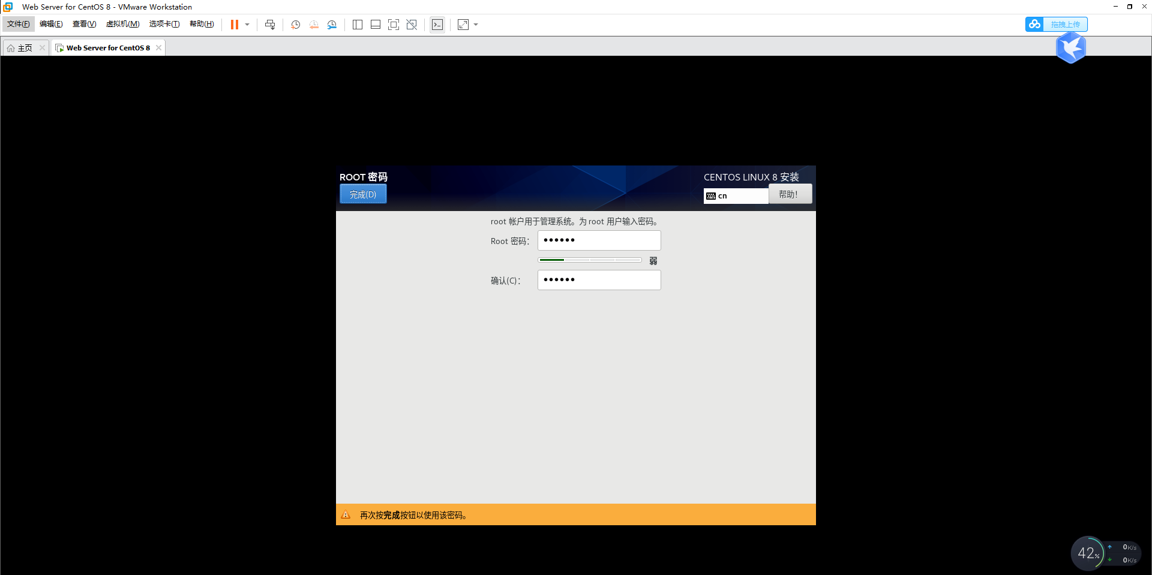Click the blue bird floating icon
The height and width of the screenshot is (575, 1152).
[x=1071, y=48]
